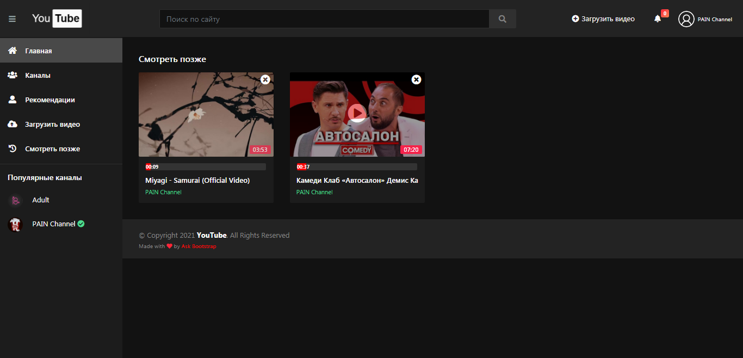Click the 07:20 duration badge
This screenshot has height=358, width=743.
412,150
